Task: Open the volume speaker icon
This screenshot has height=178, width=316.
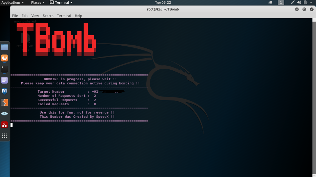Action: [x=299, y=2]
